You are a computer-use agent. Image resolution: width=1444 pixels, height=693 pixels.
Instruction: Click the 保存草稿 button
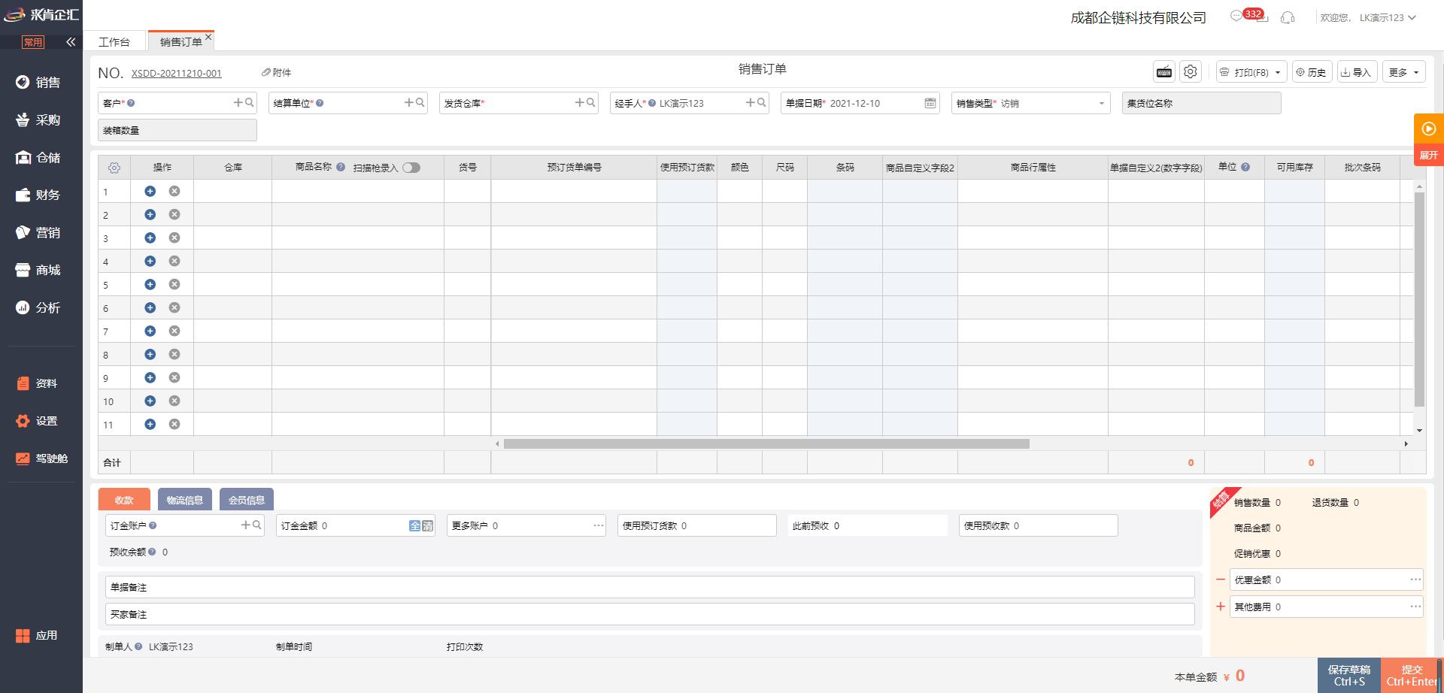pos(1348,675)
